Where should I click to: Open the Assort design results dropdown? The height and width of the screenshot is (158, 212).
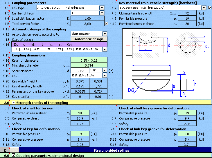click(x=105, y=34)
